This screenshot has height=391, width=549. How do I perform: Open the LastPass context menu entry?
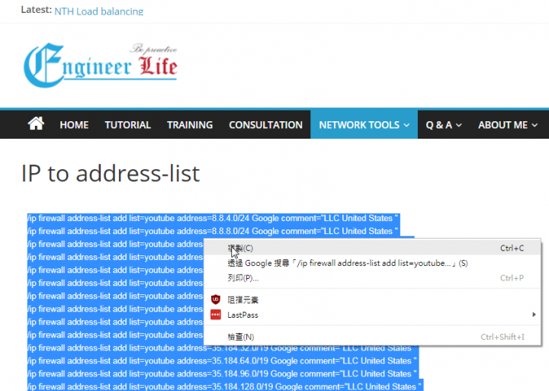(x=372, y=315)
